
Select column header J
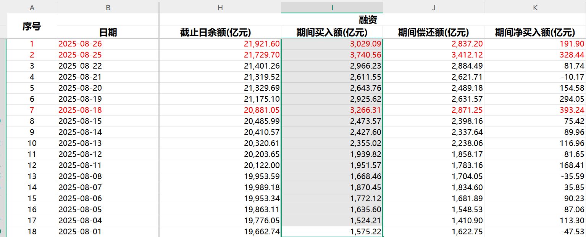click(x=433, y=7)
